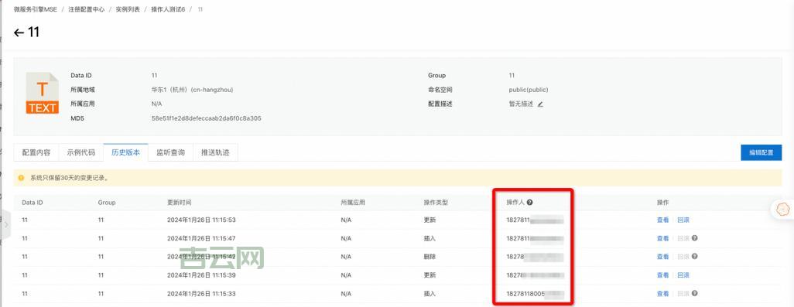Click the region value 华东1（杭州）
Screen dimensions: 794x307
(x=192, y=90)
